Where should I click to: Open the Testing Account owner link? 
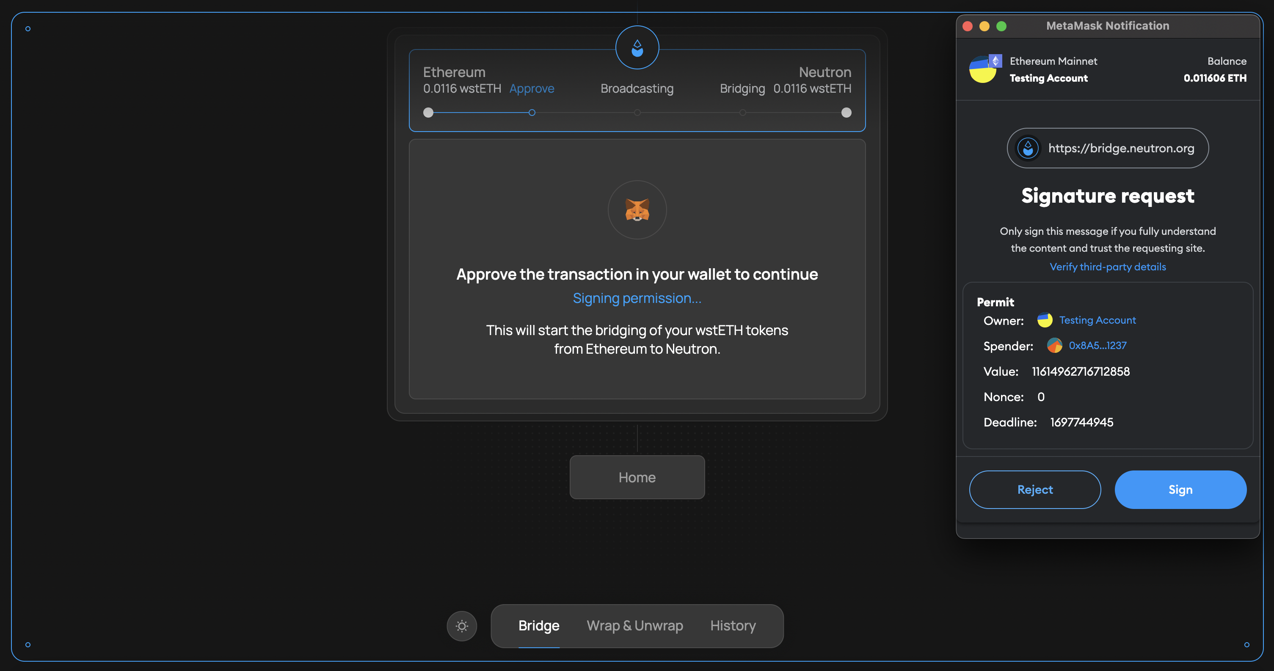point(1097,320)
